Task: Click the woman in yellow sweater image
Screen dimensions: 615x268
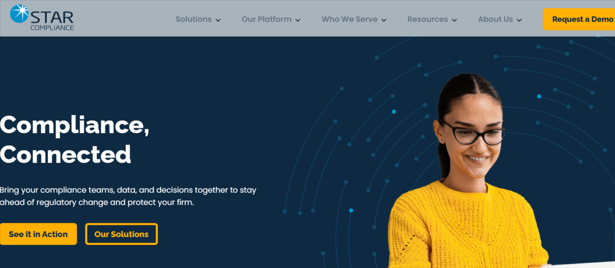Action: [x=470, y=171]
